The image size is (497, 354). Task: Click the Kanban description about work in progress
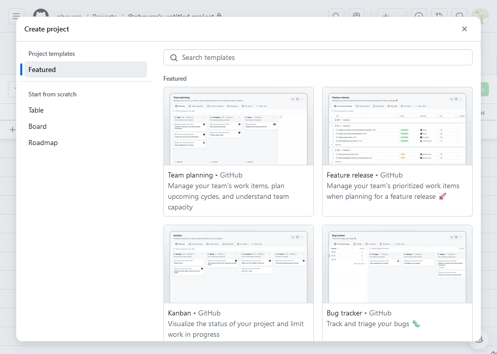pos(235,329)
